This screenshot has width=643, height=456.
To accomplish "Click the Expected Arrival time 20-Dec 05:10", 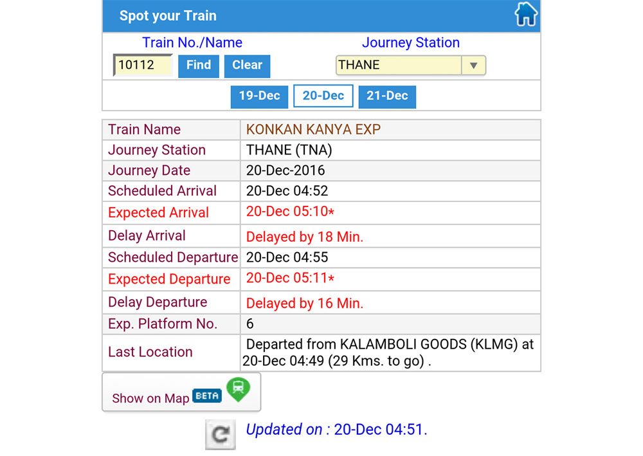I will [x=290, y=212].
